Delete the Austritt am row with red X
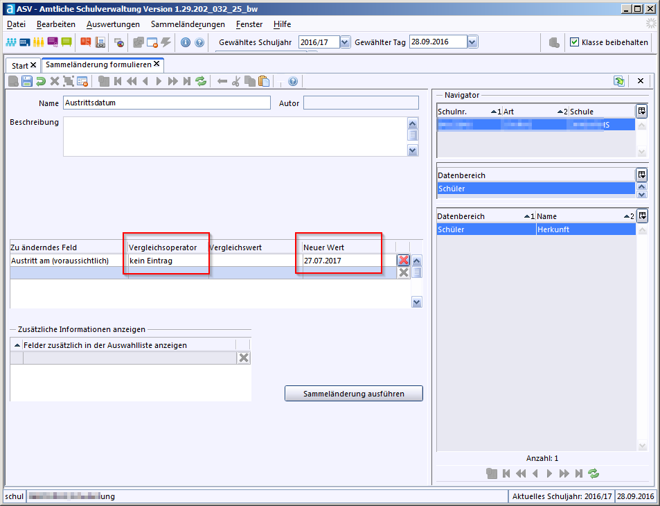 tap(403, 261)
